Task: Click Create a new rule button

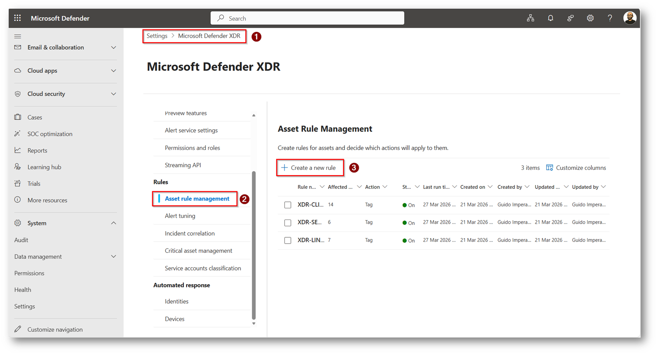Action: tap(310, 168)
